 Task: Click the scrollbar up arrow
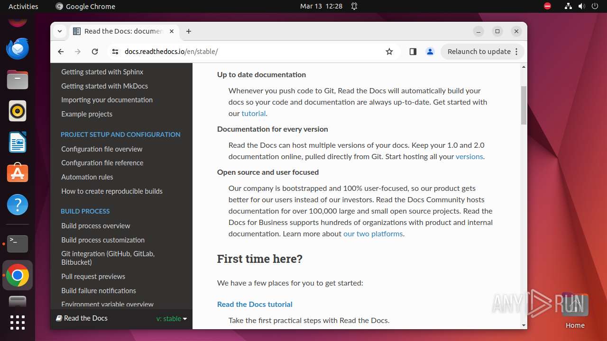click(x=524, y=67)
